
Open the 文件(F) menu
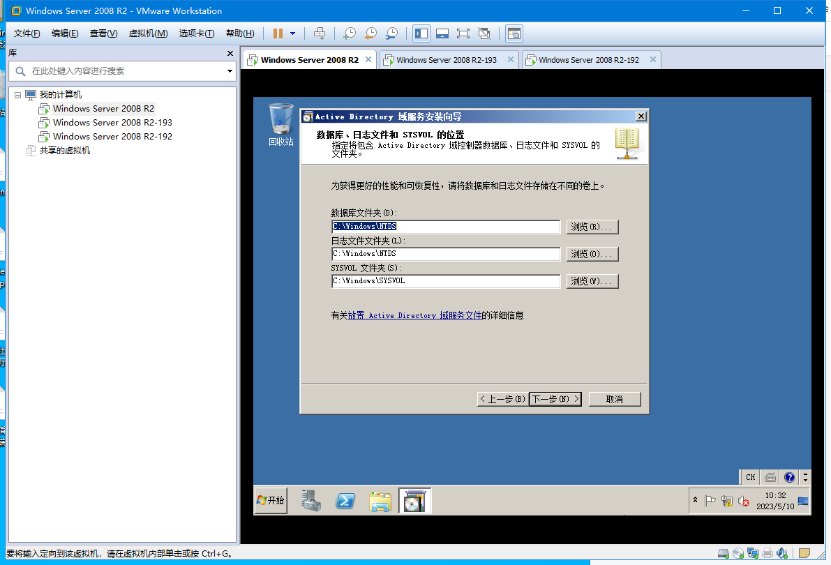pos(27,33)
